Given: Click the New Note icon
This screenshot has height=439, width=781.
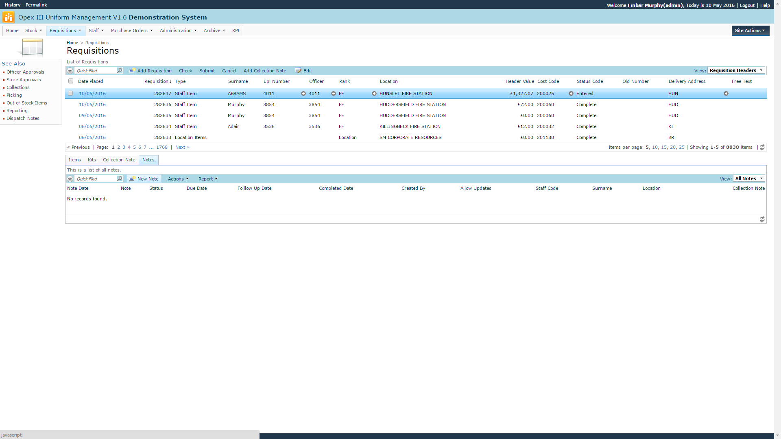Looking at the screenshot, I should 132,179.
